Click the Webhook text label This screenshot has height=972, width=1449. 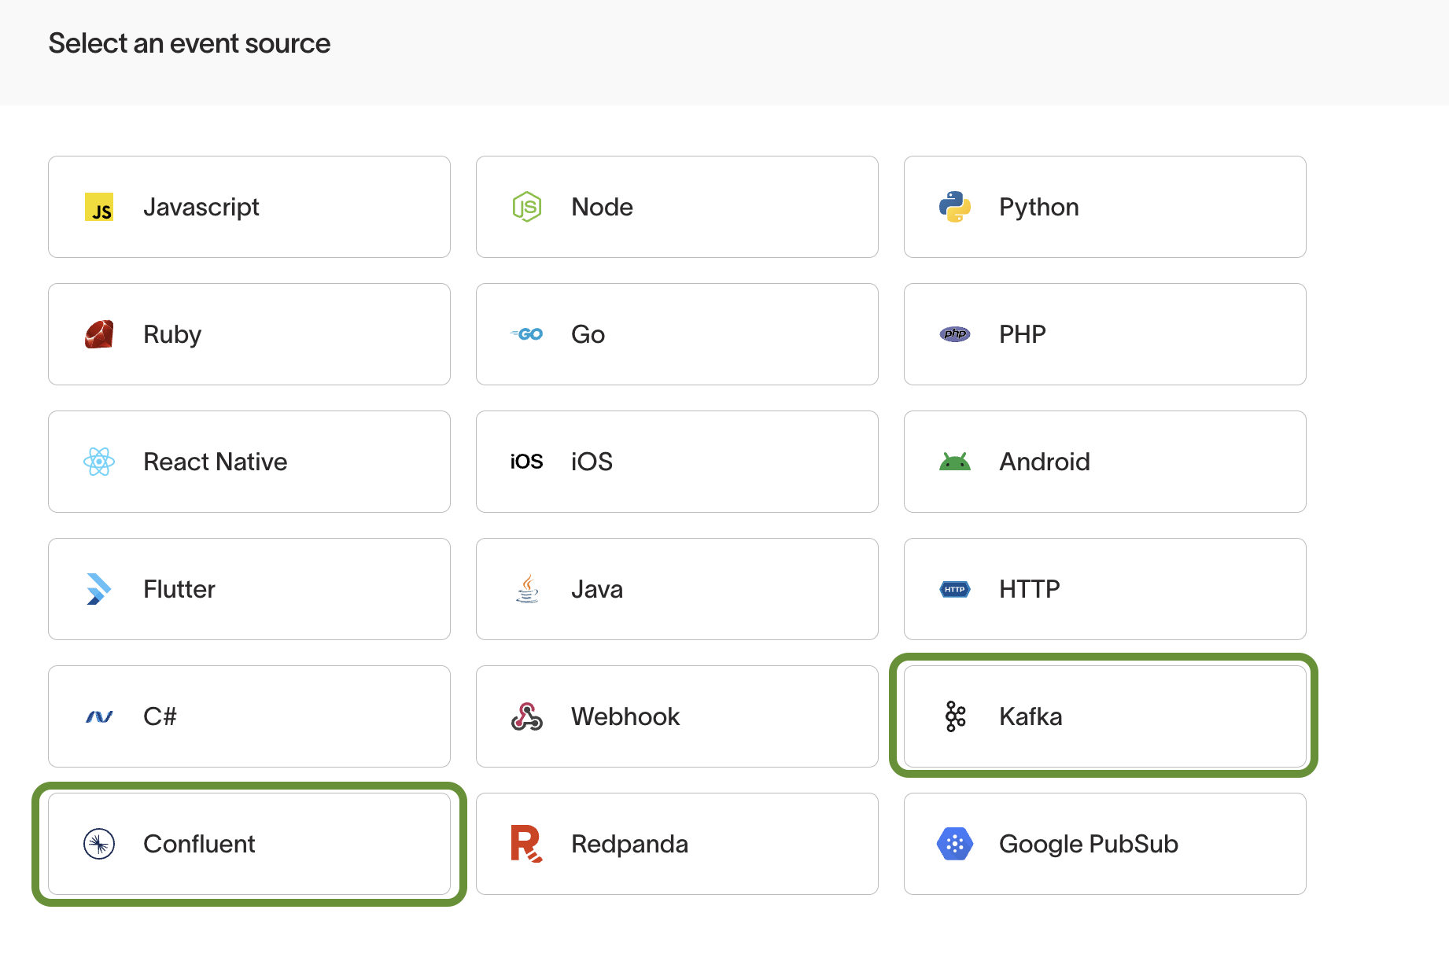point(625,716)
